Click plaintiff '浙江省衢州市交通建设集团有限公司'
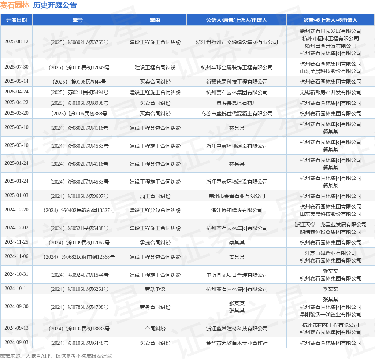375x359 pixels. [x=237, y=42]
